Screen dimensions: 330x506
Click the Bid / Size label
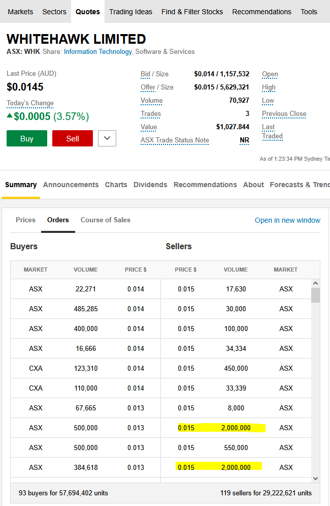coord(154,74)
